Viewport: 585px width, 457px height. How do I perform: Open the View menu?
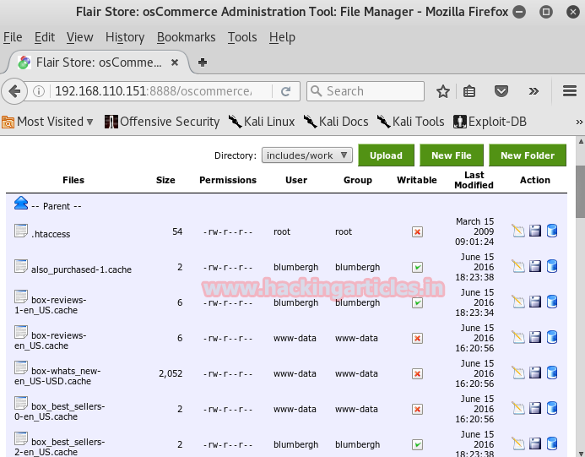click(80, 37)
